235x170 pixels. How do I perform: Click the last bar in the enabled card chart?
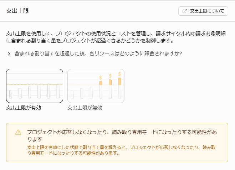coord(58,91)
